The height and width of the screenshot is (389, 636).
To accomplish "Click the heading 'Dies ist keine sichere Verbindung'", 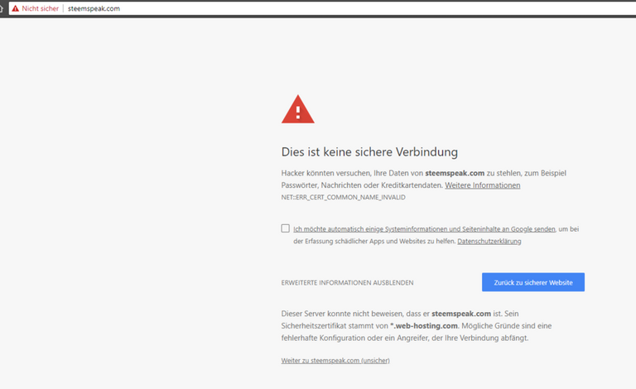I will [369, 152].
